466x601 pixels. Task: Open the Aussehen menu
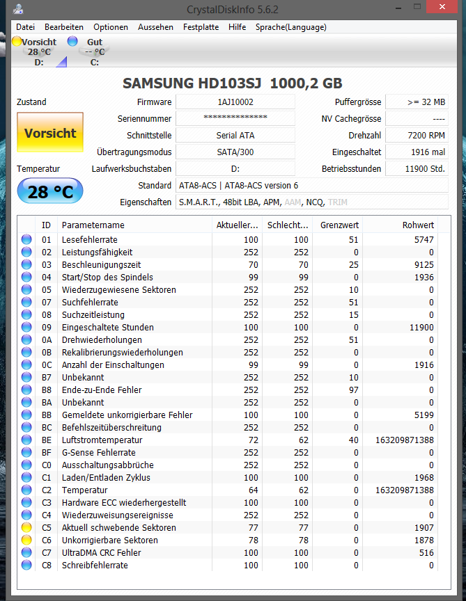(155, 27)
